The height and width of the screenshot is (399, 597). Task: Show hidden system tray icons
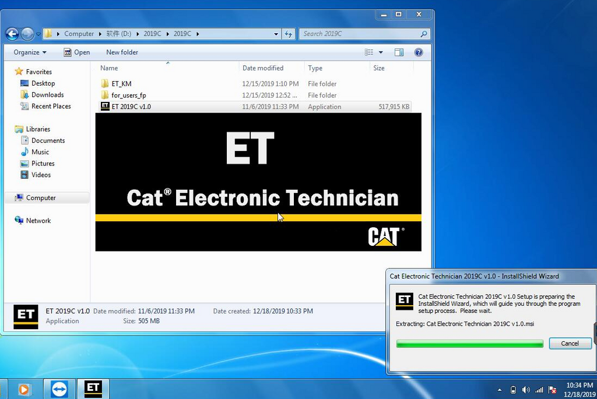pos(500,390)
